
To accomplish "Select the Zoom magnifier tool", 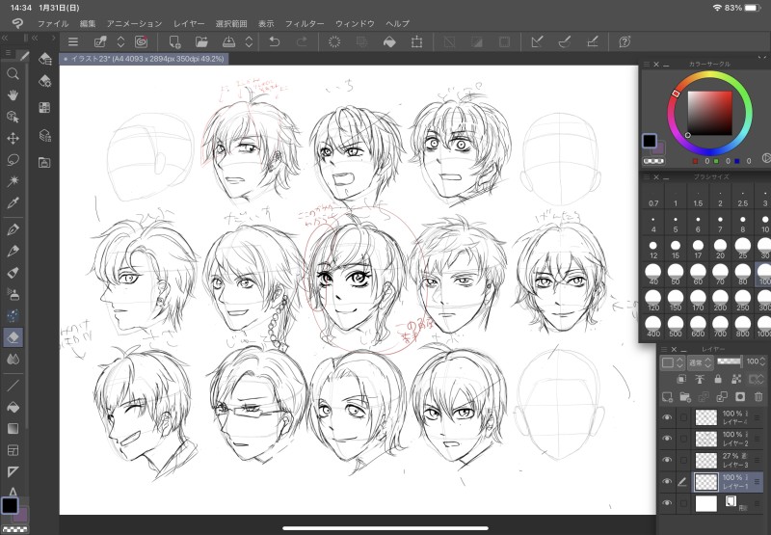I will coord(13,74).
